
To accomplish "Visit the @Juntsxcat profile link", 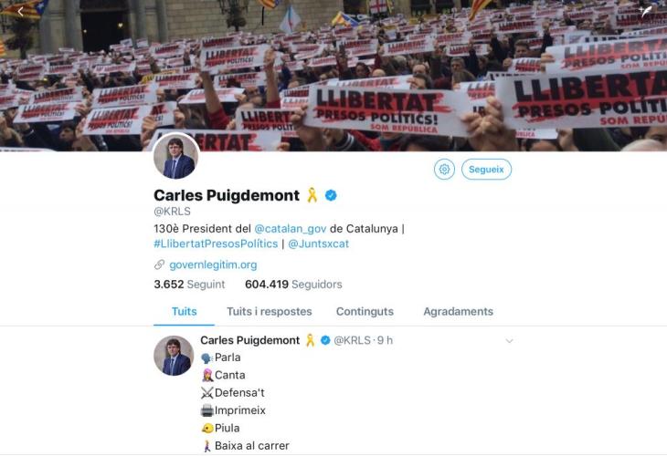I will tap(318, 244).
